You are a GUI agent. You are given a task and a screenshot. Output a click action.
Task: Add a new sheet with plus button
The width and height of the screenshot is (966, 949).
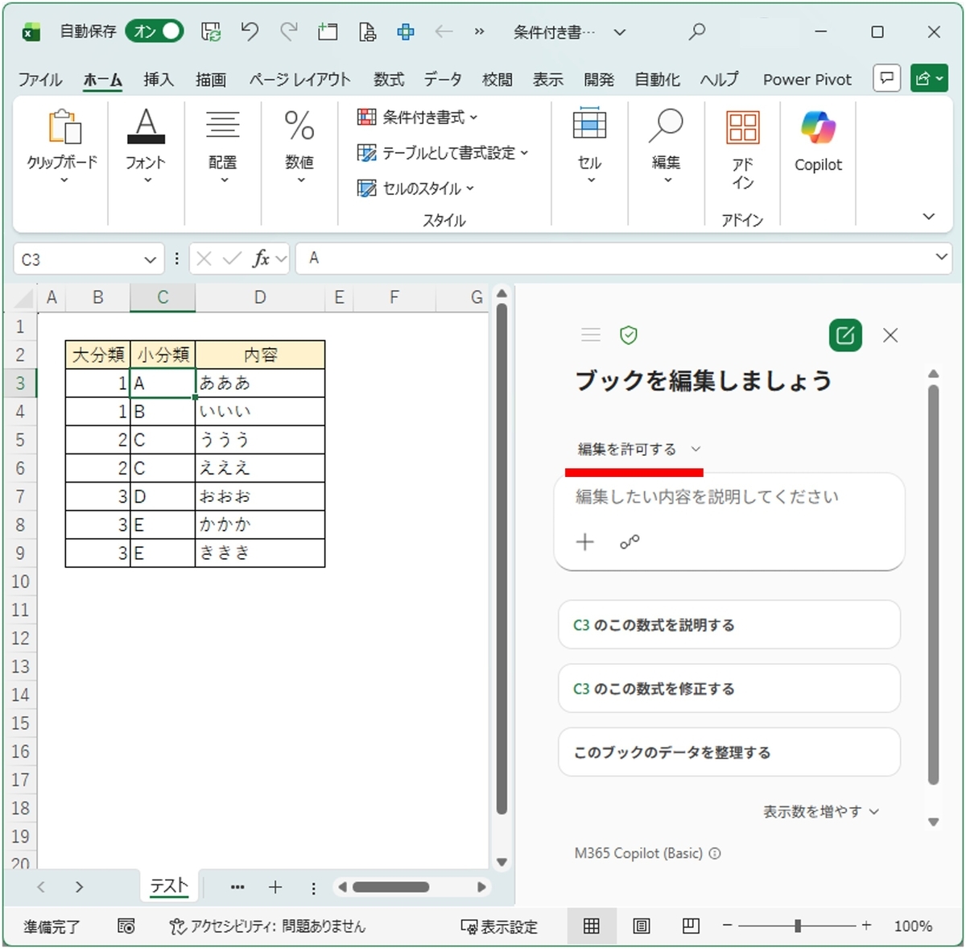tap(275, 887)
